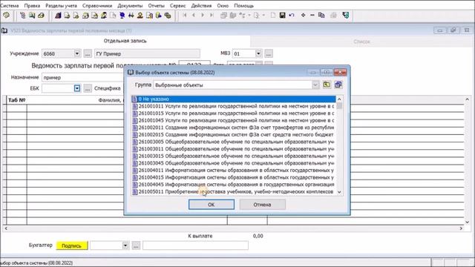
Task: Click the ГУ Пример institution name field
Action: [x=147, y=53]
